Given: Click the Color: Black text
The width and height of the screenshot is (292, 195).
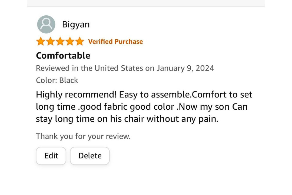Looking at the screenshot, I should (x=57, y=80).
